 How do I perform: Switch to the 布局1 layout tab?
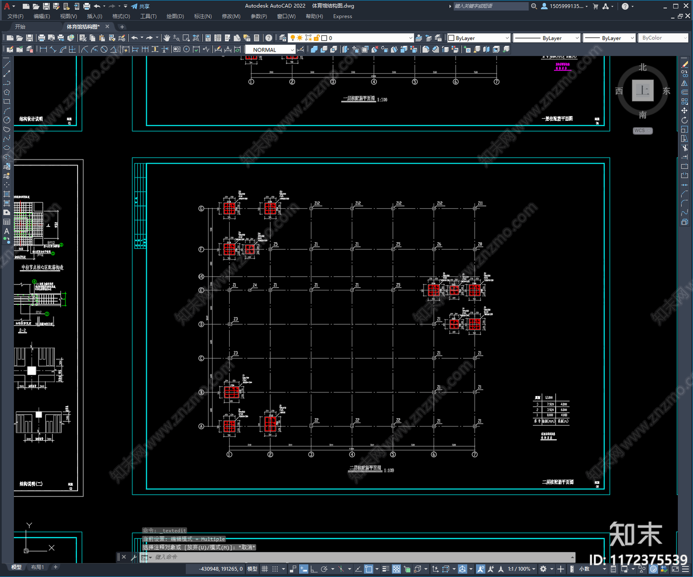[38, 567]
